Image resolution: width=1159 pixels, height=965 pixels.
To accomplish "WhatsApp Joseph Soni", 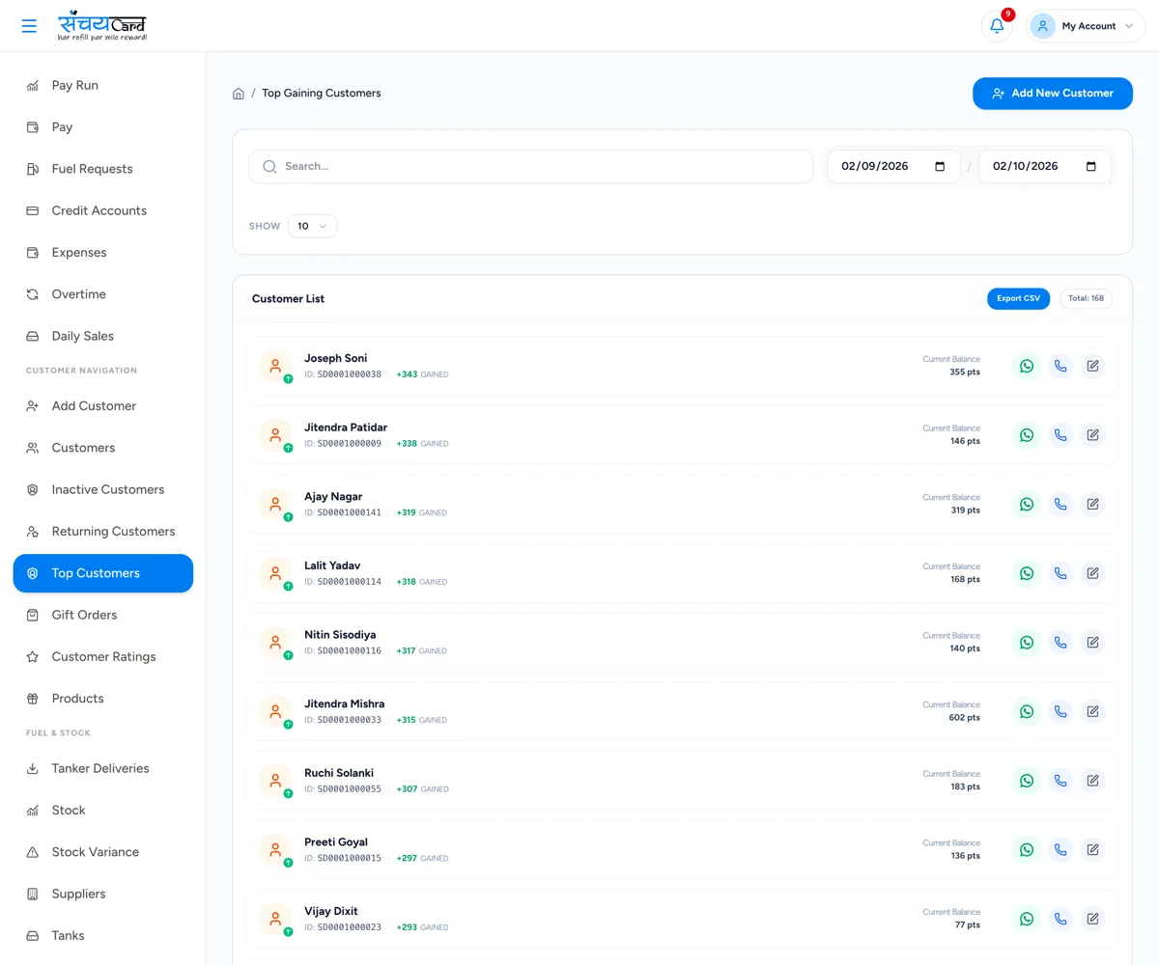I will [x=1027, y=366].
